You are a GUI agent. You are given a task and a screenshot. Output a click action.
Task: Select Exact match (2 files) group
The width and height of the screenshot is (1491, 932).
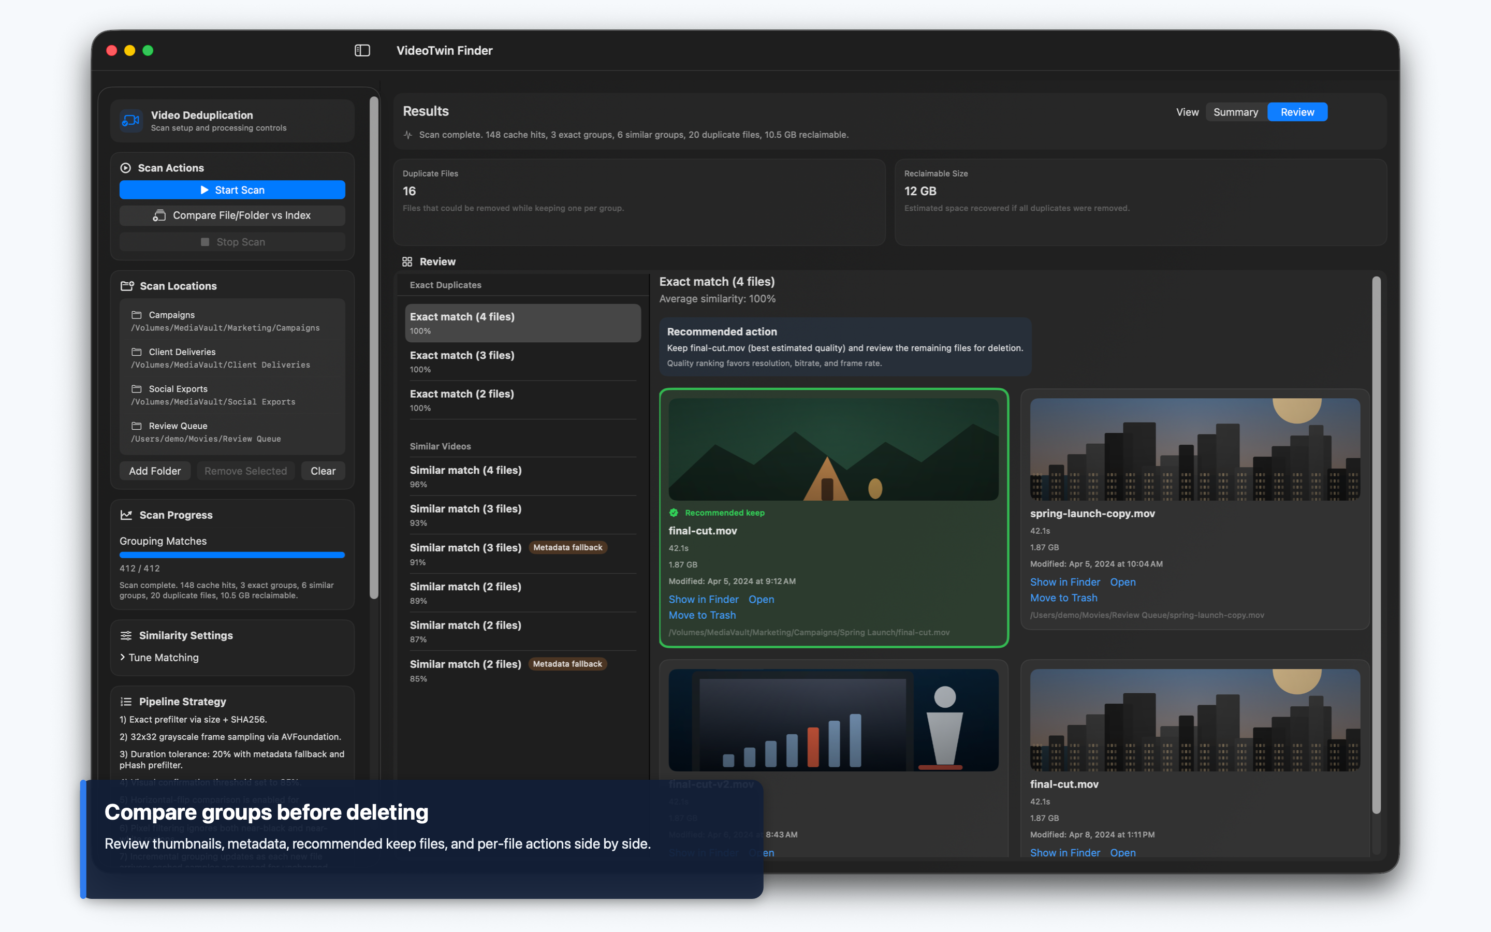tap(522, 400)
